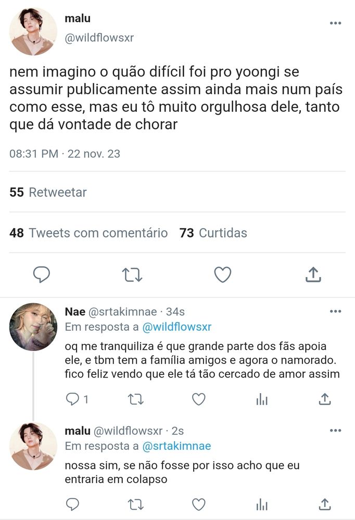
Task: Open more options on malu's reply
Action: click(335, 430)
